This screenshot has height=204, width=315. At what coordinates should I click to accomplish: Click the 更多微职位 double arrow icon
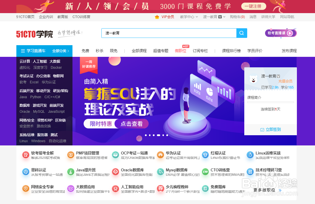click(x=280, y=190)
